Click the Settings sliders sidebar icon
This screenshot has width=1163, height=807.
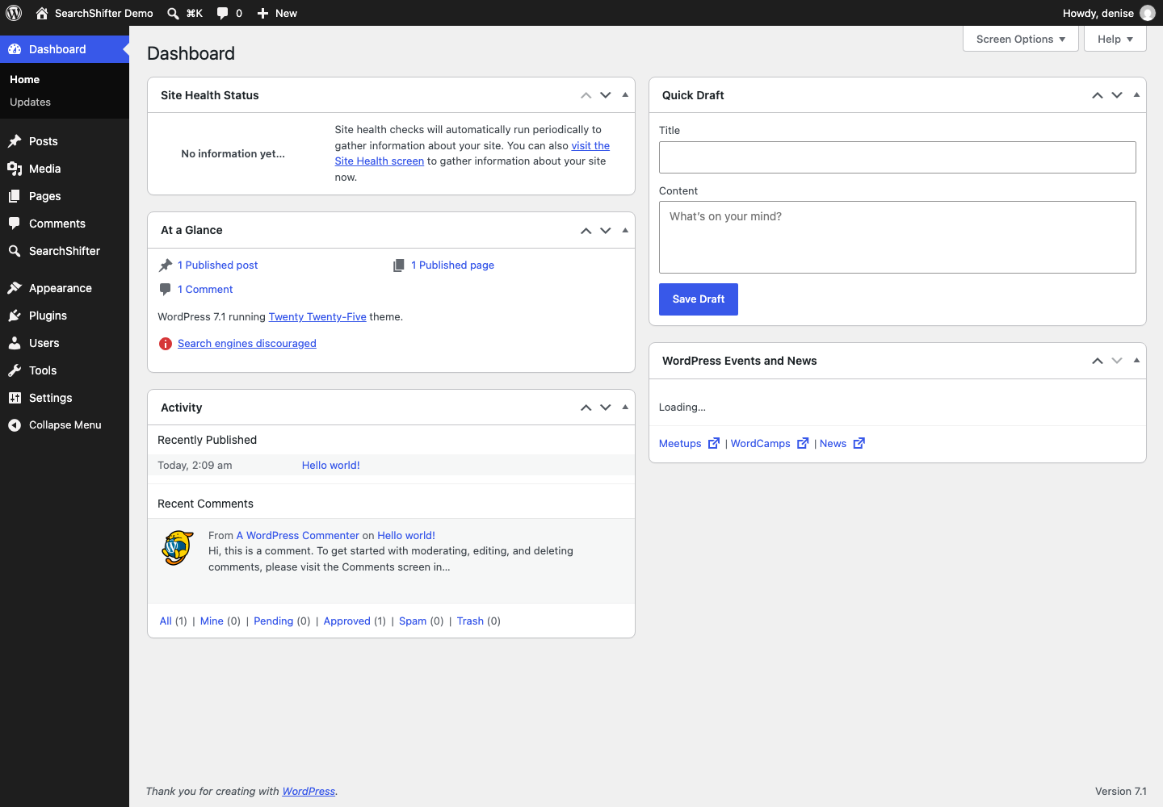pyautogui.click(x=15, y=398)
